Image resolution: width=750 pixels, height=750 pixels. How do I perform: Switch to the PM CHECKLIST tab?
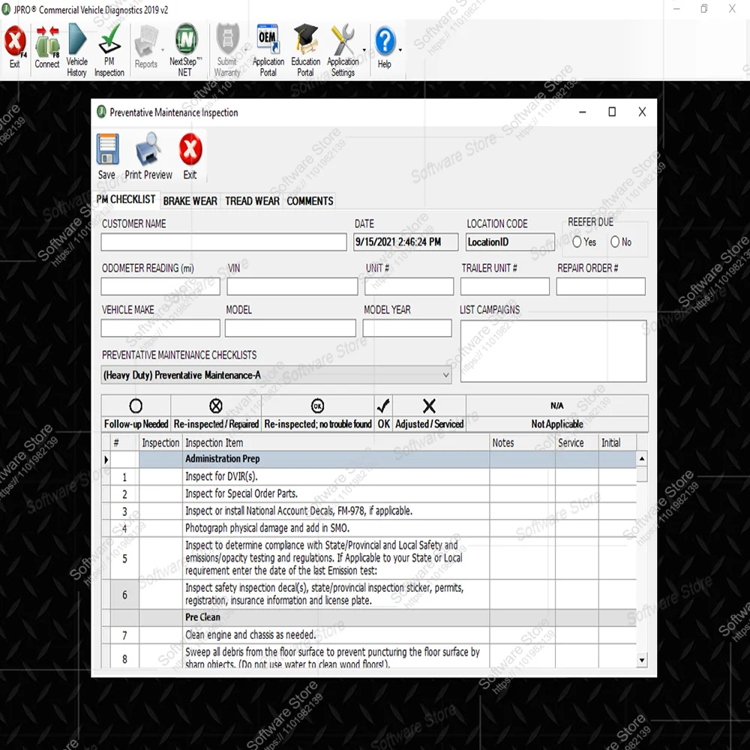pyautogui.click(x=126, y=199)
